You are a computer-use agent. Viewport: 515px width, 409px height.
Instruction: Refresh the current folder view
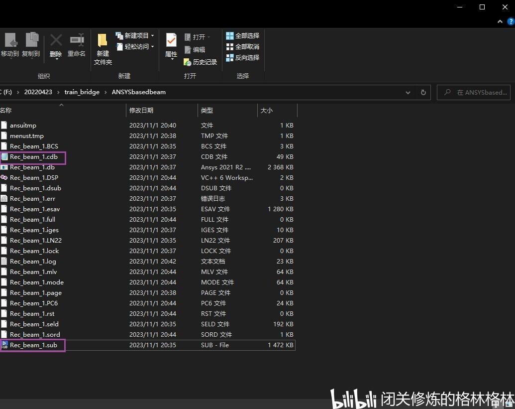click(423, 93)
